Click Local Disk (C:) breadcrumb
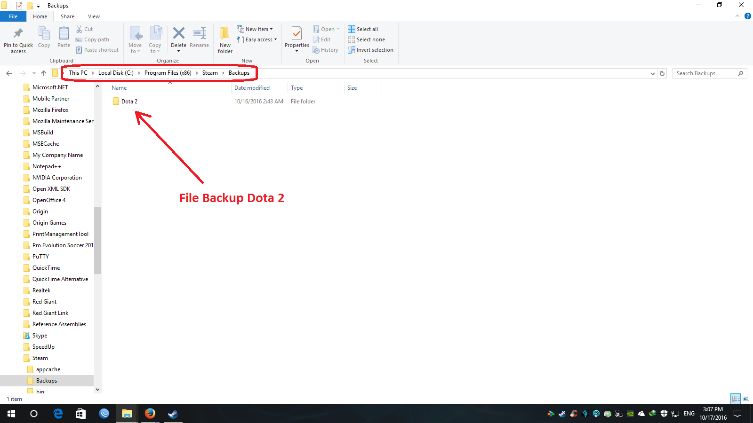 pyautogui.click(x=116, y=73)
